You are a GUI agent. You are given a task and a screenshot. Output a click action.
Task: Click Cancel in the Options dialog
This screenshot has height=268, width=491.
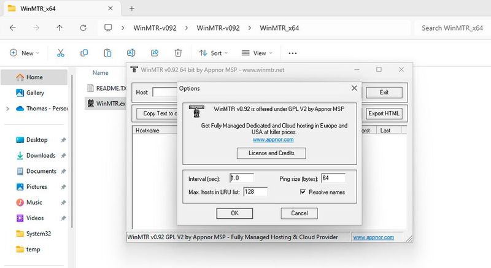pyautogui.click(x=299, y=213)
